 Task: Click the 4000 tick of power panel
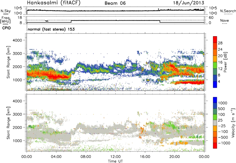17,40
